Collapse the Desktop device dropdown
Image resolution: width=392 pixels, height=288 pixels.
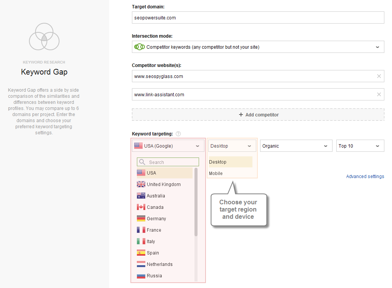(232, 146)
